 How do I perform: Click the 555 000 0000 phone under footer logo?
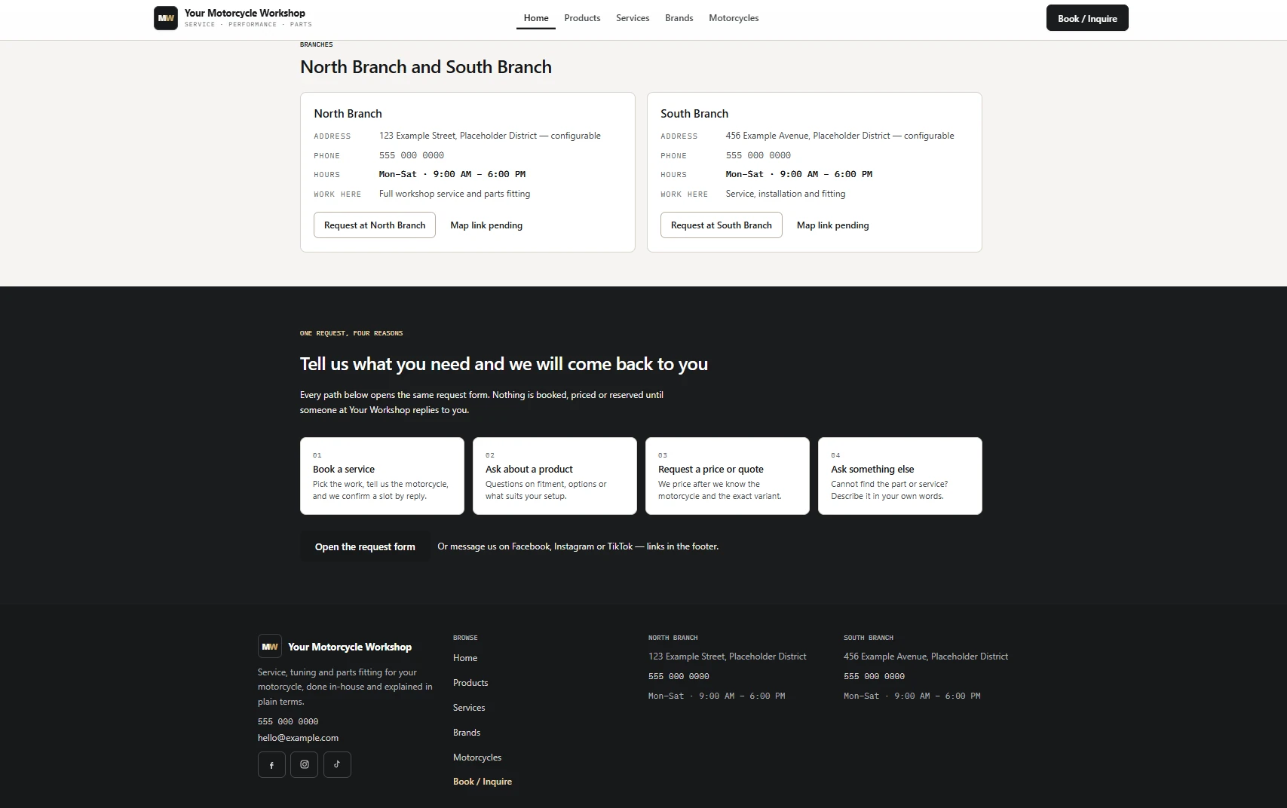point(288,721)
